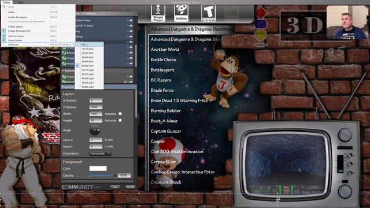Check the Height Autosize checkbox
The height and width of the screenshot is (208, 370).
[x=120, y=120]
